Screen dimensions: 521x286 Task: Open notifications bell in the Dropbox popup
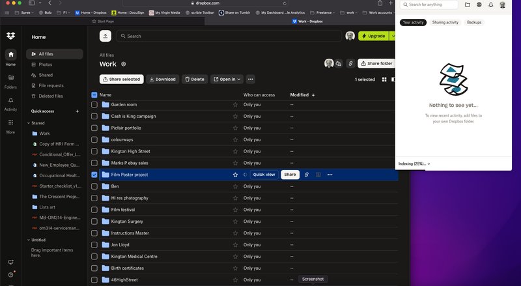click(490, 5)
